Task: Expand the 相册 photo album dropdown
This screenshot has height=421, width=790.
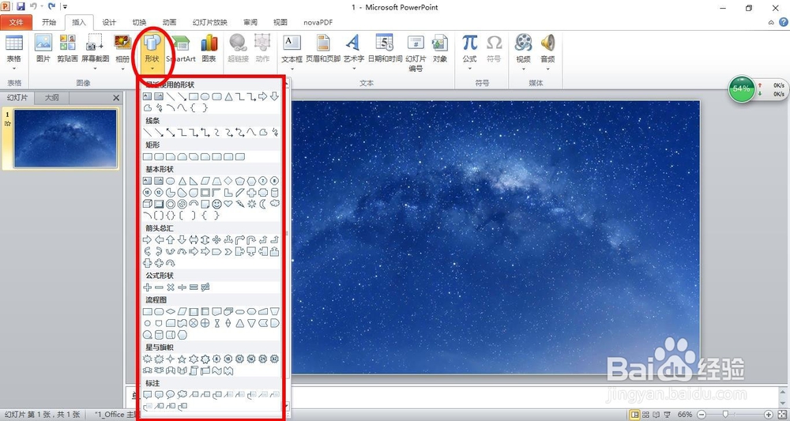Action: 122,69
